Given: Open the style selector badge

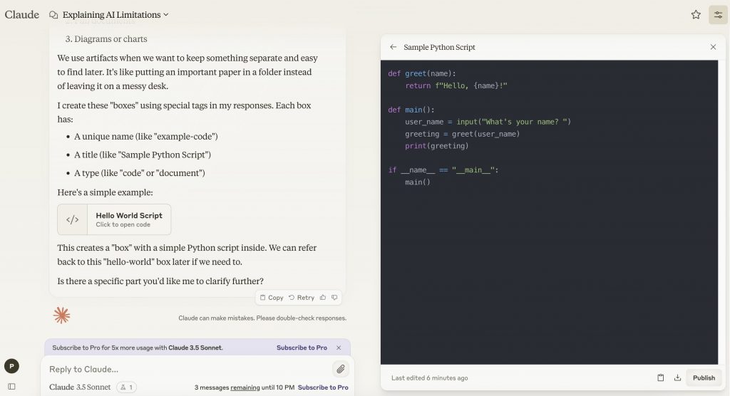Looking at the screenshot, I should (x=126, y=387).
